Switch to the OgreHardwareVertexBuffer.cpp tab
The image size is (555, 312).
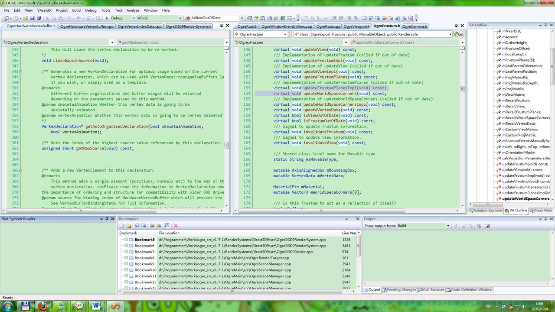pyautogui.click(x=87, y=26)
